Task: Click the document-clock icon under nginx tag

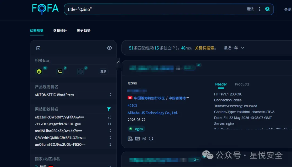Action: [x=130, y=139]
